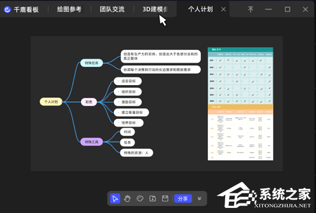
Task: Click the 激励目标 node
Action: (x=128, y=102)
